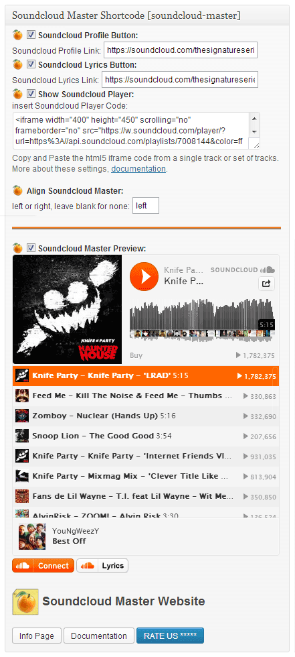Toggle the Soundcloud Lyrics Button checkbox
The image size is (295, 657).
(x=31, y=64)
